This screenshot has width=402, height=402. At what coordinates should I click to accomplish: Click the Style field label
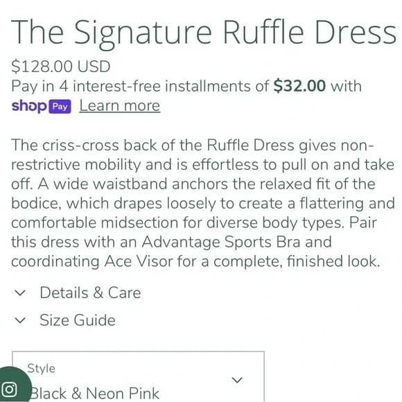coord(41,369)
